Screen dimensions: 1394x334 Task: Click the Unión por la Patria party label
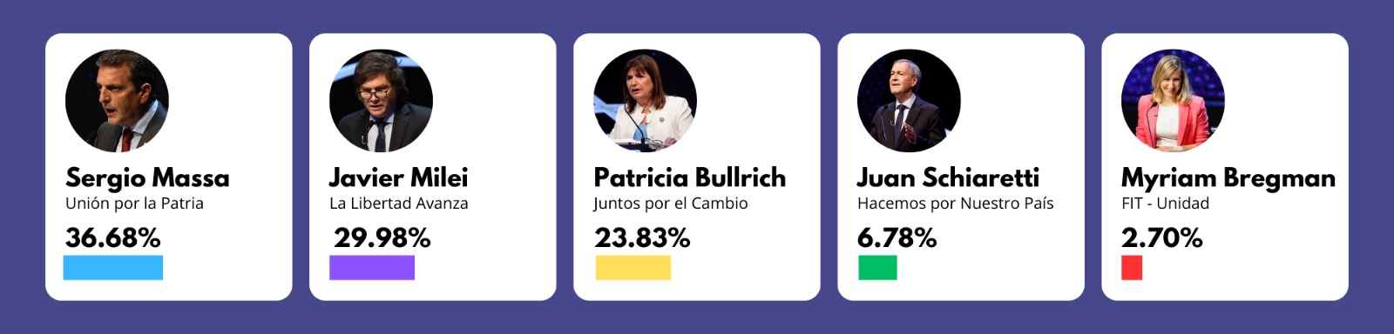click(134, 204)
